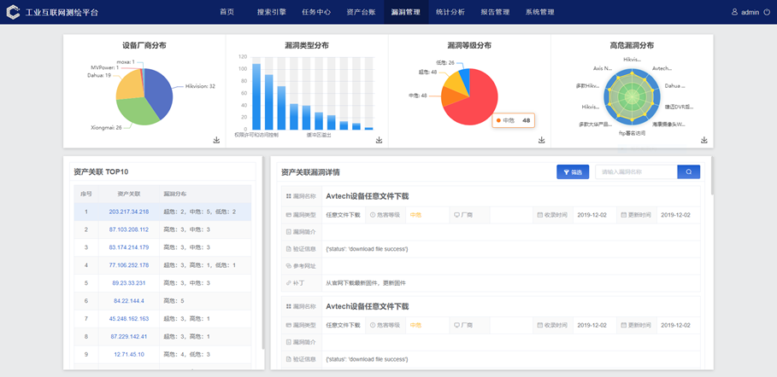Screen dimensions: 777x377
Task: Download the 高危漏洞分布 radar chart
Action: pos(703,140)
